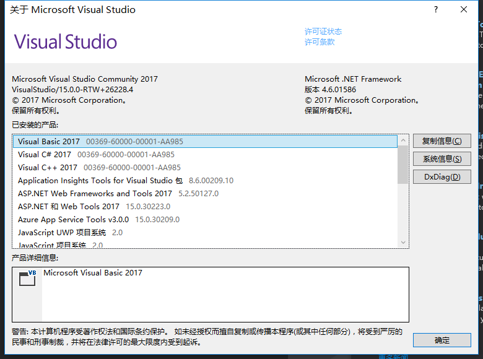The image size is (483, 359).
Task: Select JavaScript UWP 项目系统 row
Action: [x=205, y=233]
